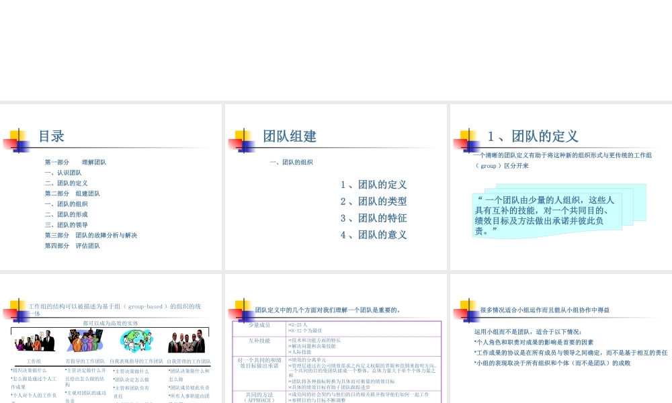Click 一、团队的组织 in the 目录 slide list
Viewport: 672px width, 403px height.
(66, 204)
